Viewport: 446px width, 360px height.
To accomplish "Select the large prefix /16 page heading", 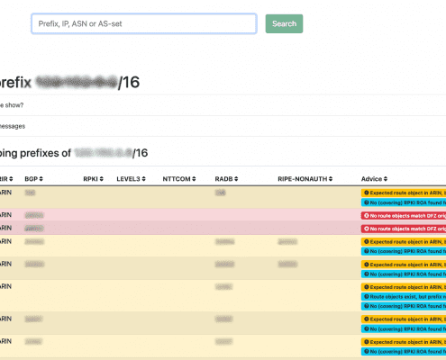I will (69, 83).
